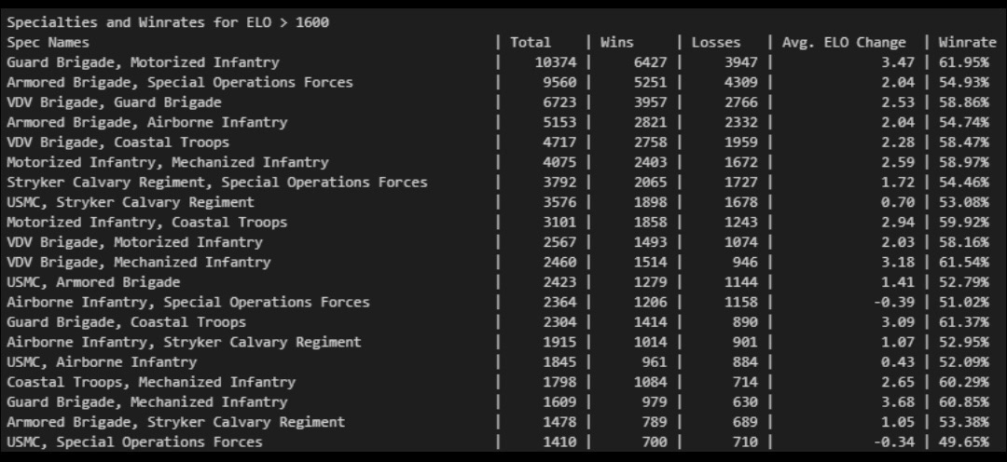Click the 'Losses' column header
The width and height of the screenshot is (1007, 462).
tap(716, 42)
